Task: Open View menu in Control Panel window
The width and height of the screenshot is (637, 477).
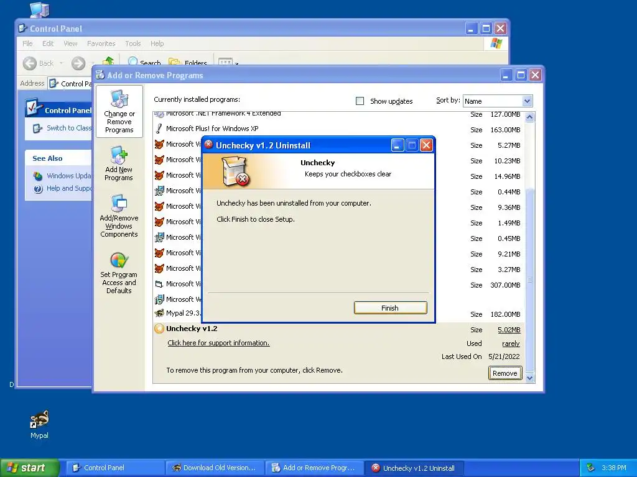Action: point(70,43)
